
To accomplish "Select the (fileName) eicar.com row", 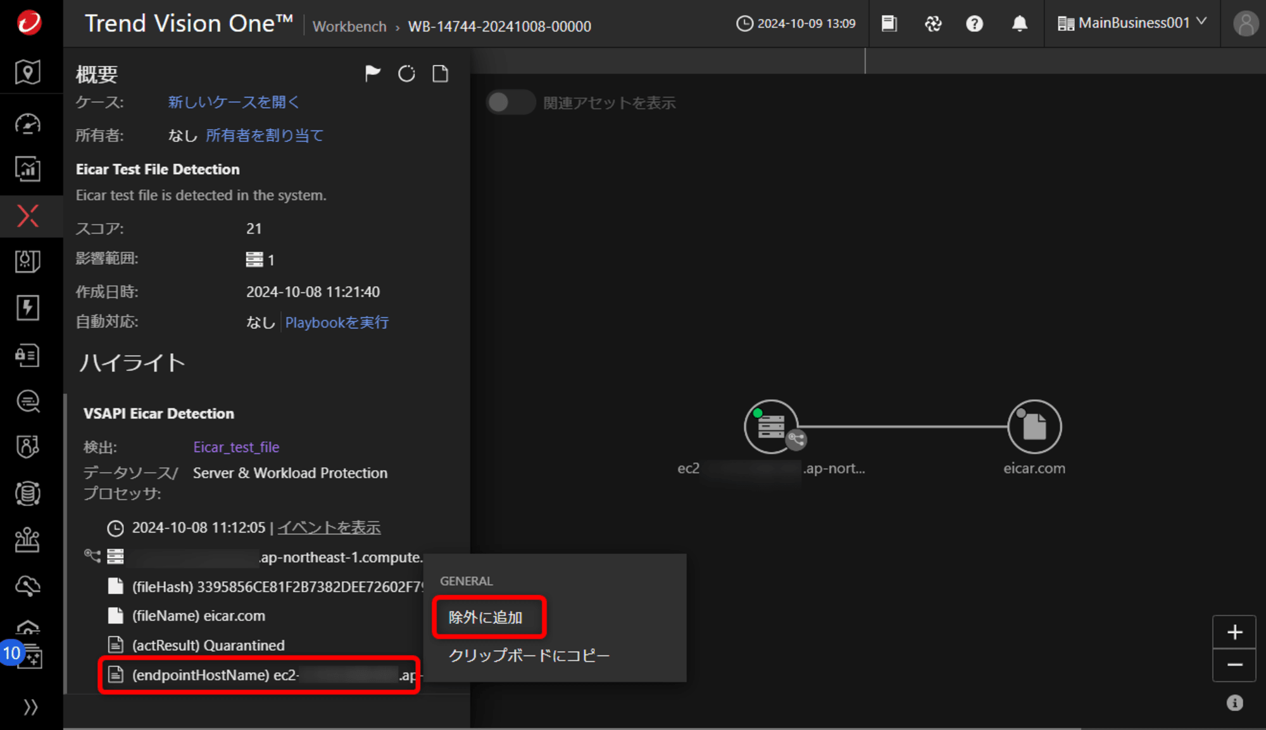I will (x=187, y=616).
